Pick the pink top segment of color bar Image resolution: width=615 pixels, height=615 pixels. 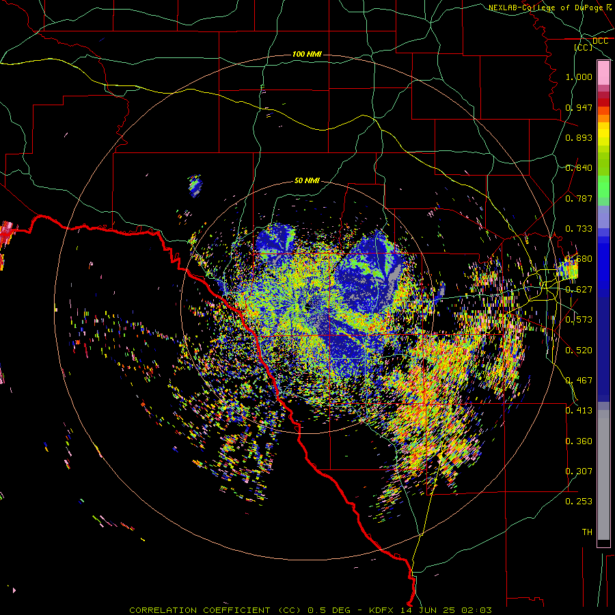coord(603,72)
